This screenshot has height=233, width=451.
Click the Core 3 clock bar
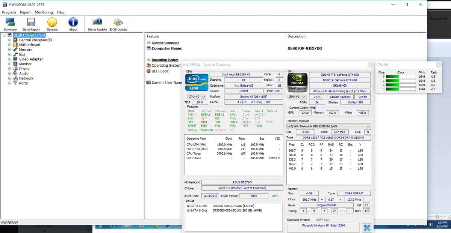pyautogui.click(x=401, y=89)
